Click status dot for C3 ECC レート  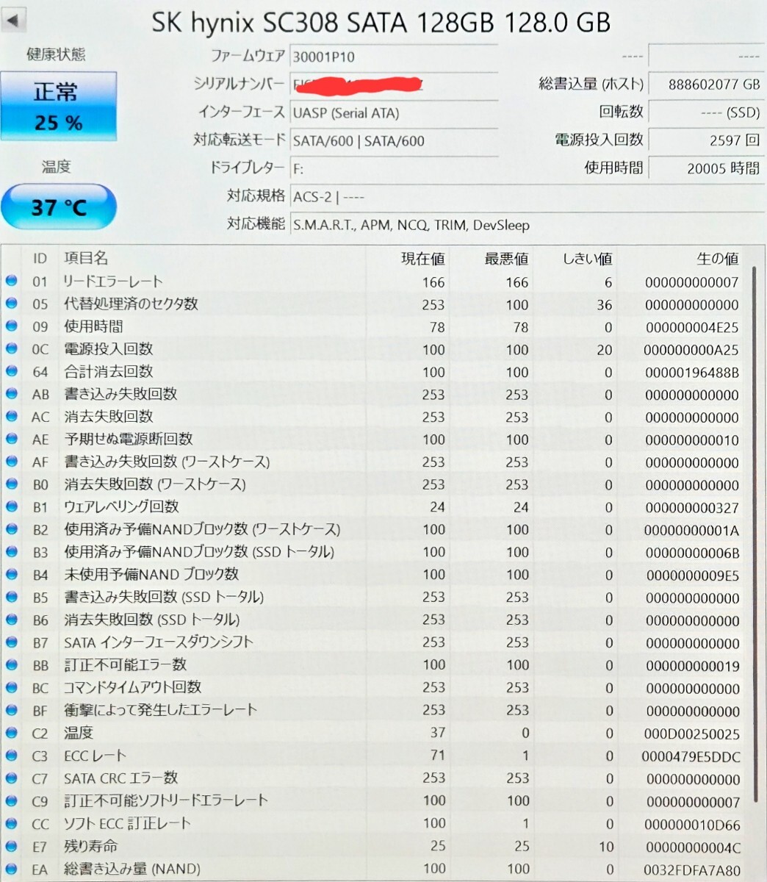click(11, 756)
